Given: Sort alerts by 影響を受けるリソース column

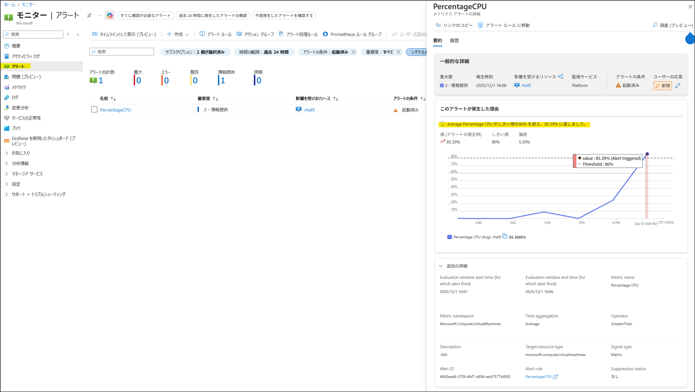Looking at the screenshot, I should [317, 99].
